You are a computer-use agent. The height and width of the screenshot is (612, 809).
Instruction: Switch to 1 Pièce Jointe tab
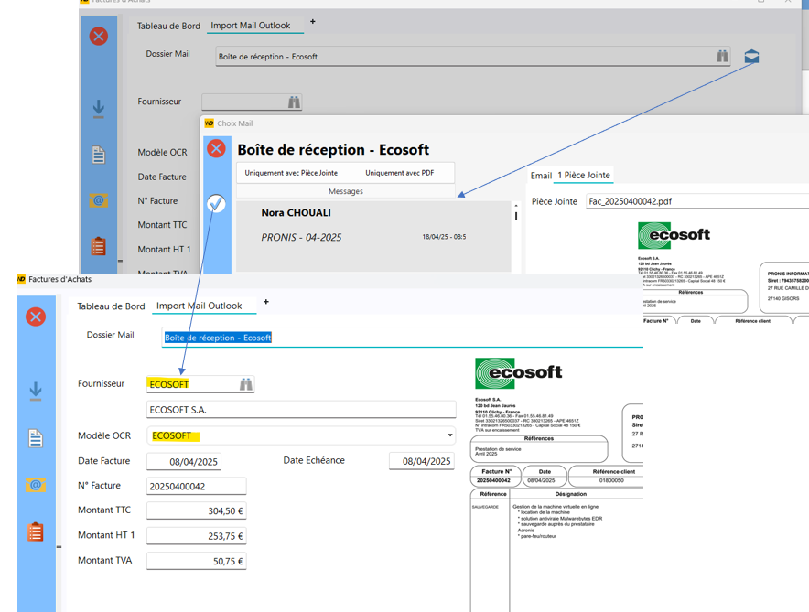click(584, 176)
